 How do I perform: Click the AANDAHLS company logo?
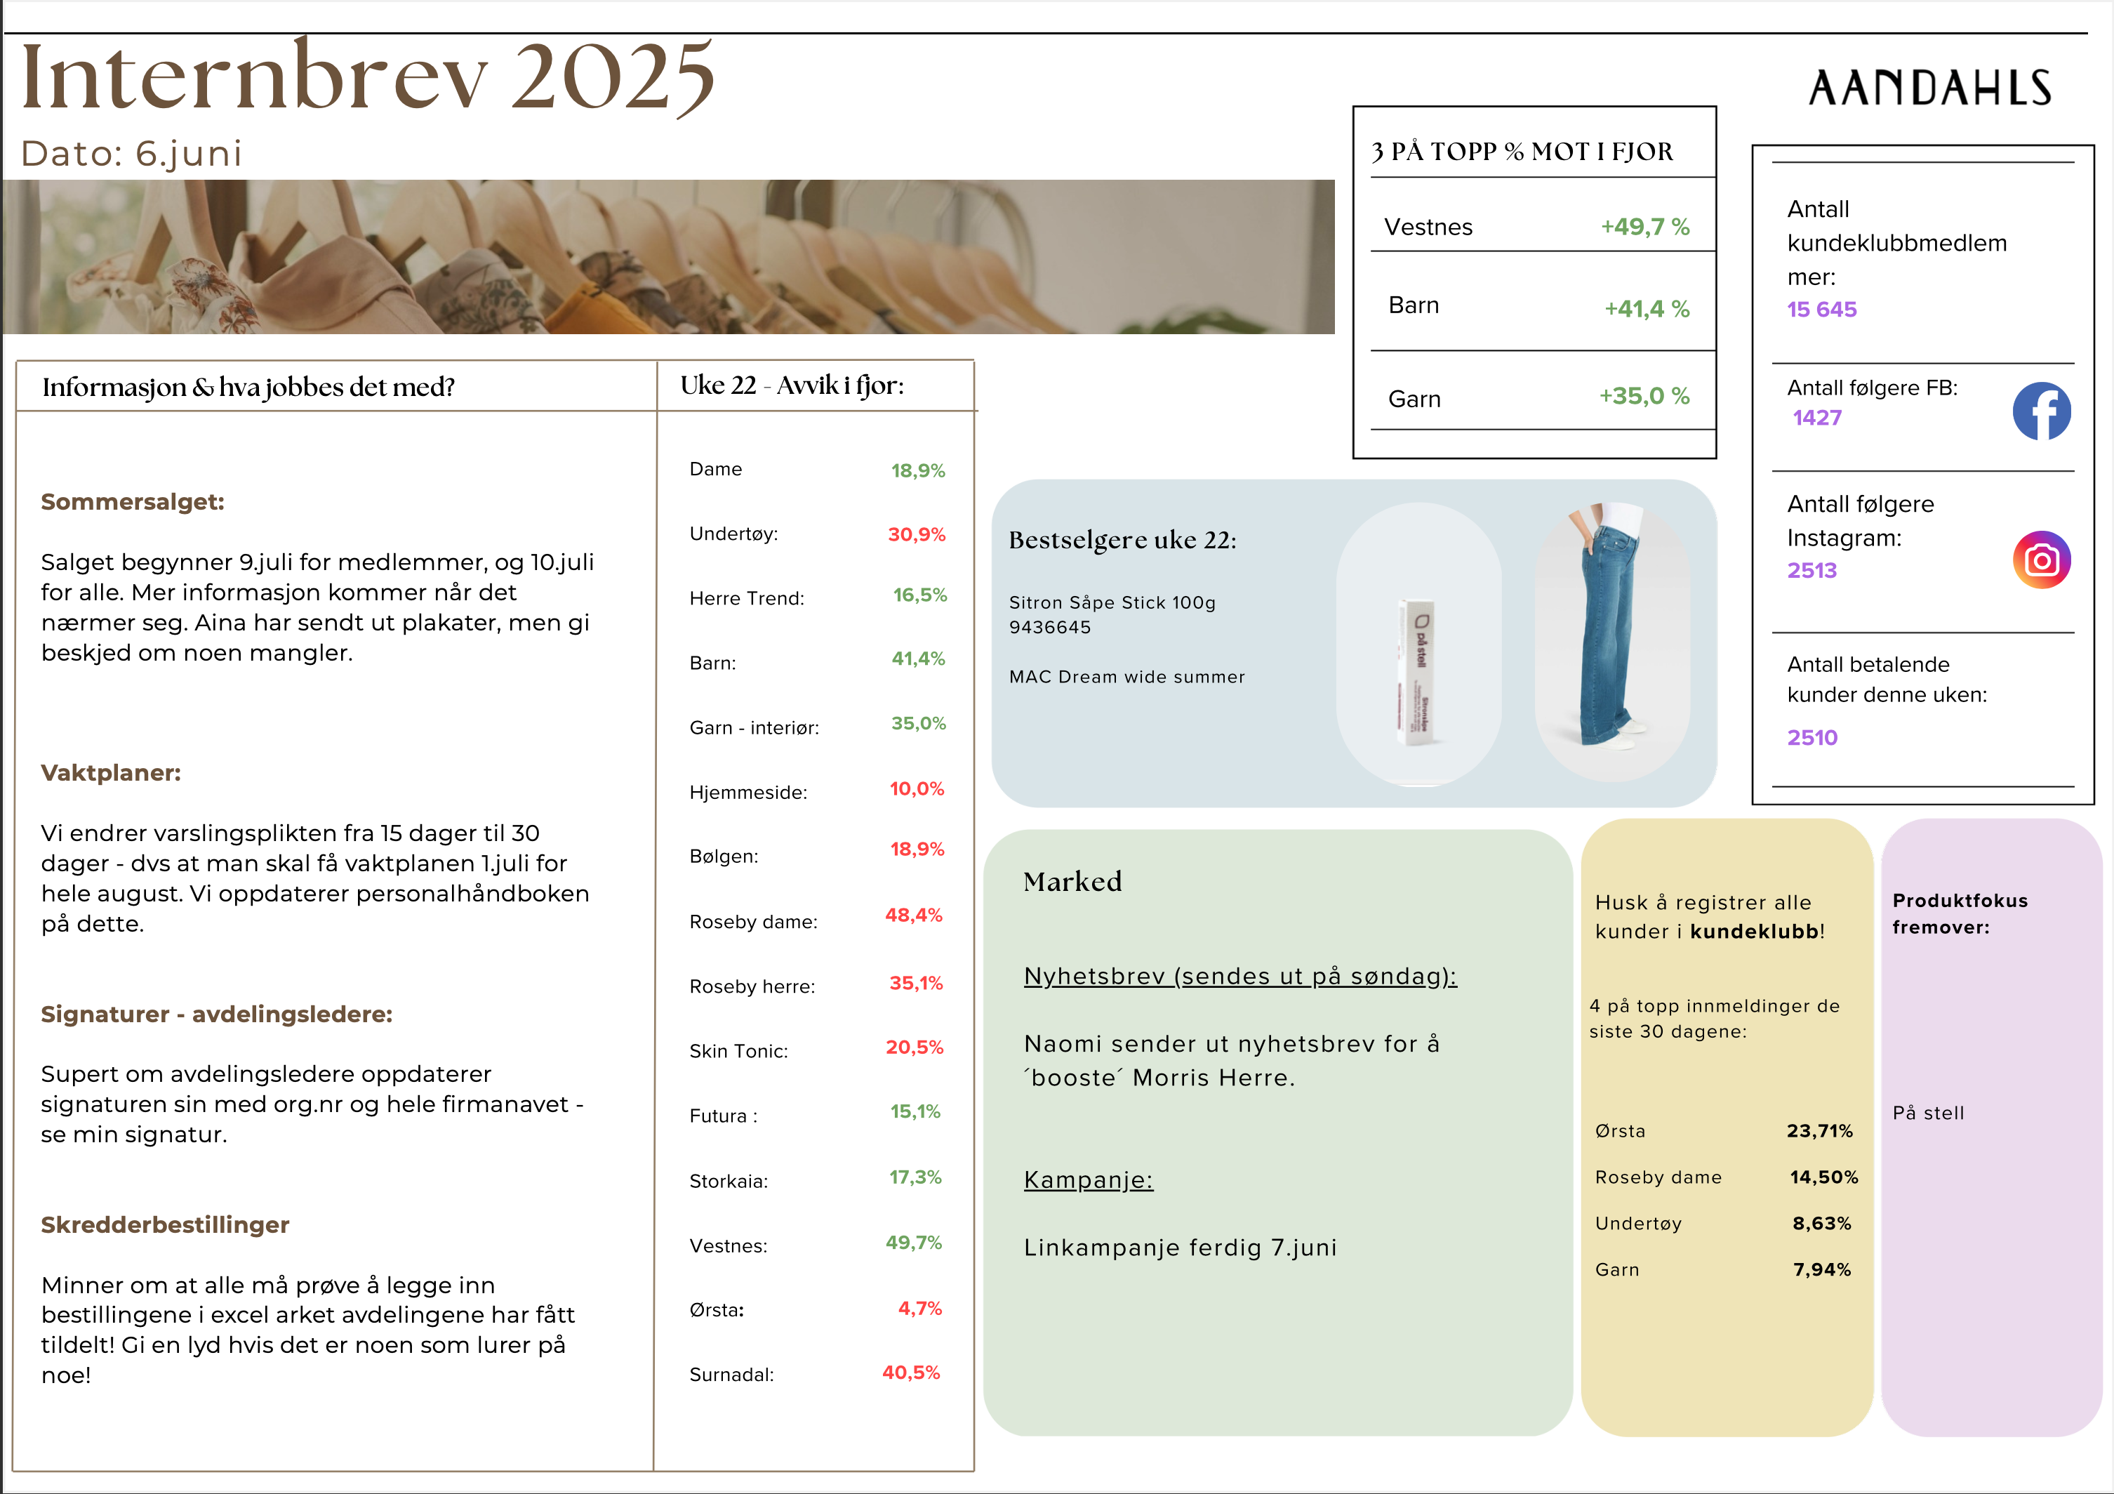1929,89
